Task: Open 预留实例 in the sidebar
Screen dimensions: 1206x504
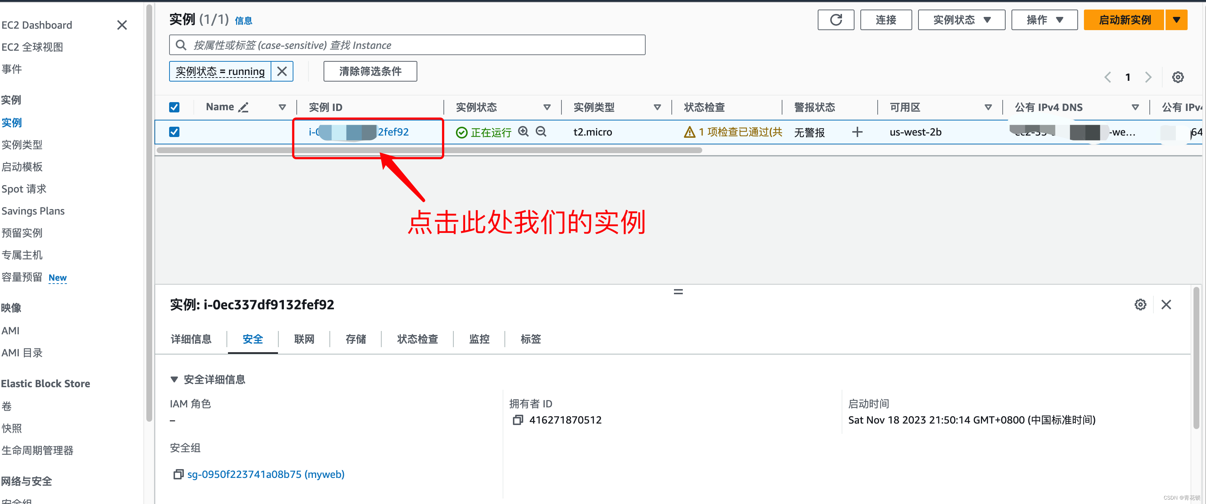Action: tap(22, 233)
